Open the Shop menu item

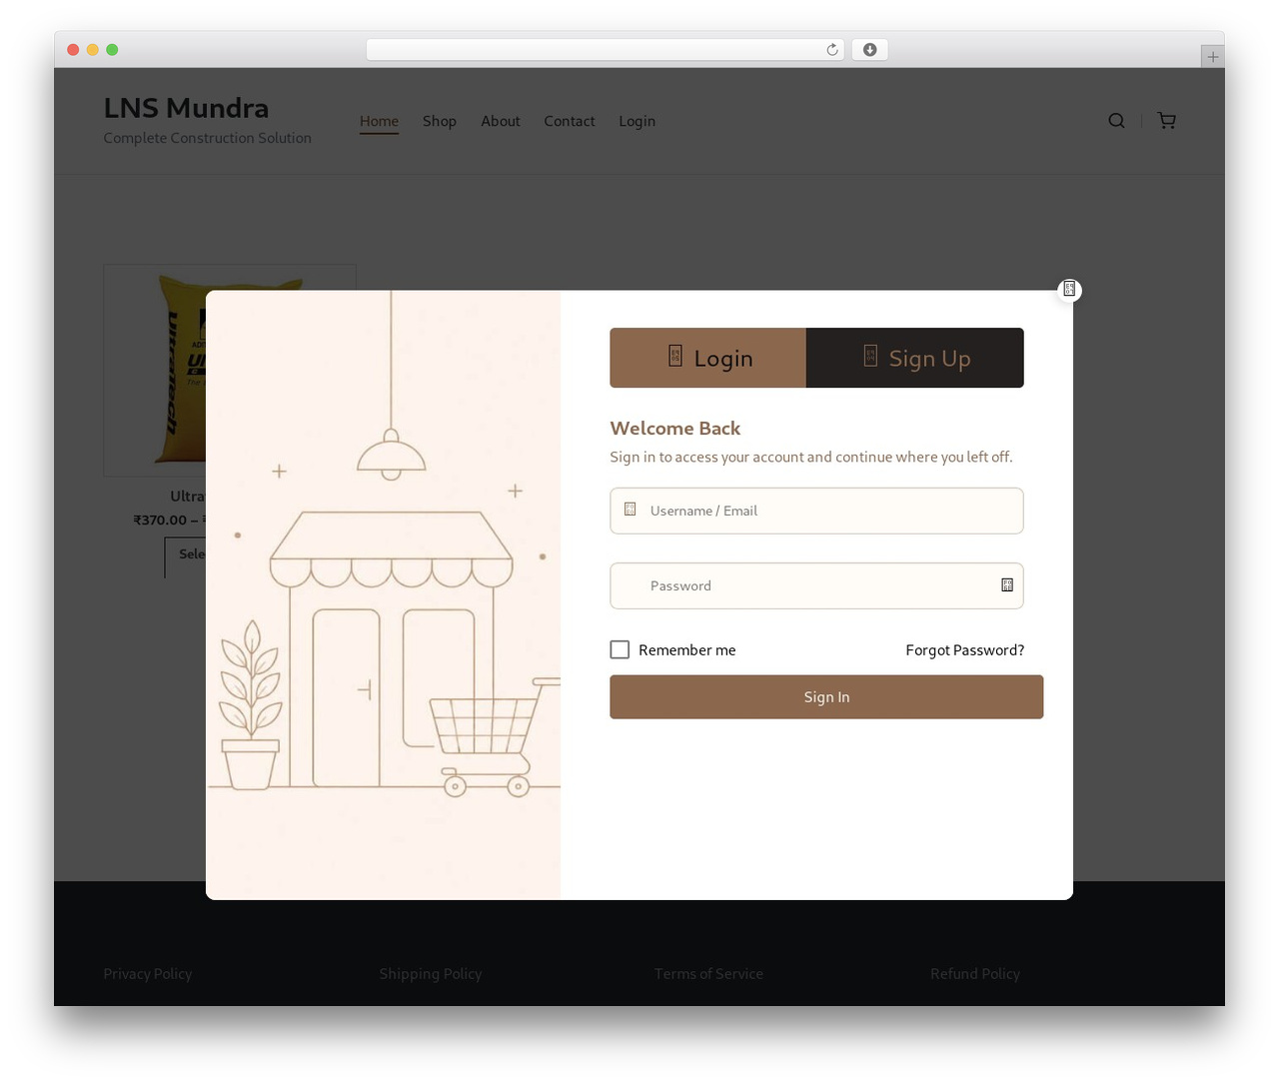[x=440, y=121]
